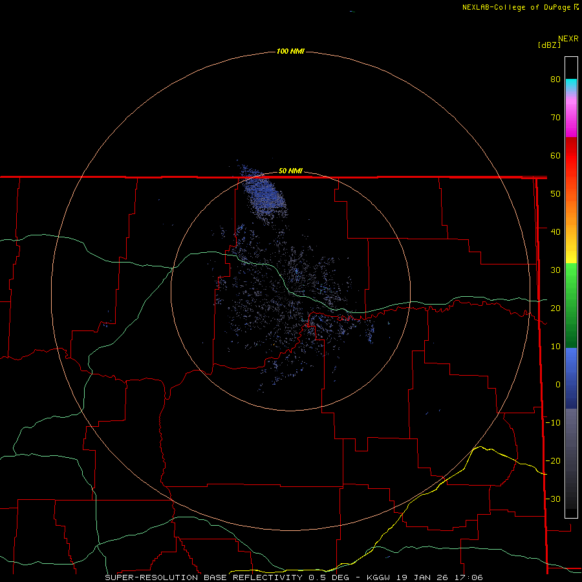Click the -10 value on the dBZ scale

pos(553,423)
